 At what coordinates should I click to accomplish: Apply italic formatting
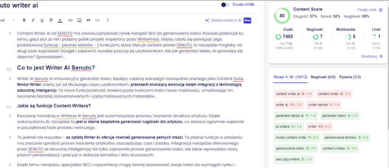pos(33,20)
